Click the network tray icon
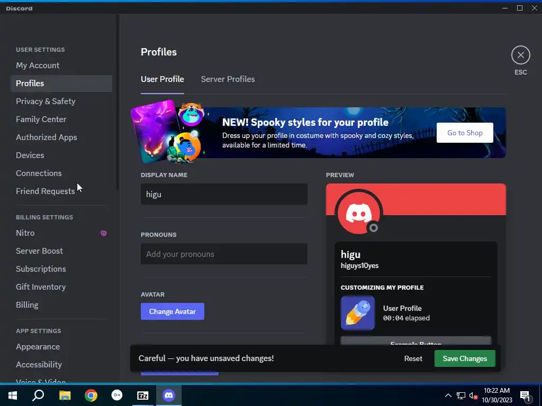 [461, 395]
